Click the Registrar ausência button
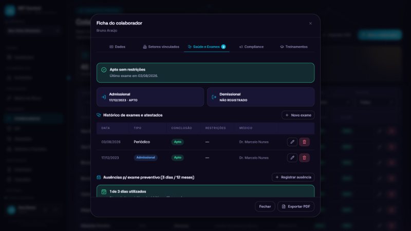Image resolution: width=411 pixels, height=231 pixels. 293,177
